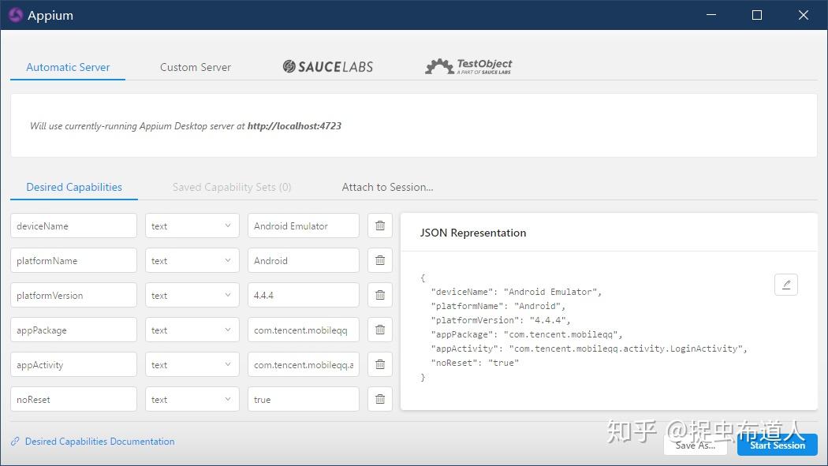The image size is (828, 466).
Task: Click the Appium logo in the title bar
Action: [15, 15]
